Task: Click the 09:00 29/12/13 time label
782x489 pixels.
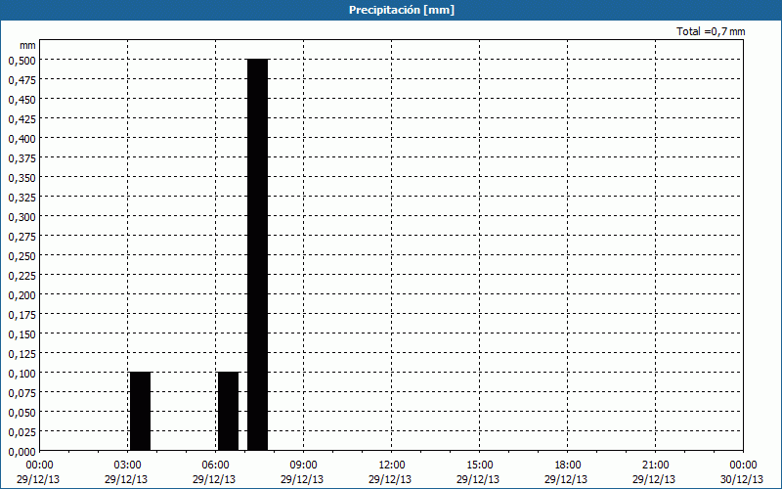Action: click(302, 472)
